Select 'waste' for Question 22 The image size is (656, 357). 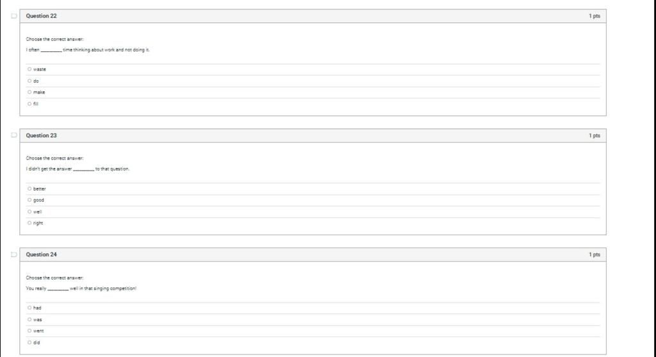pos(29,69)
